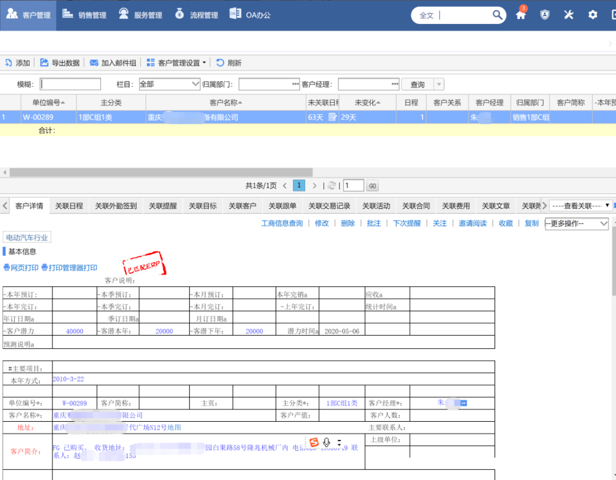Click the search magnifier icon
The image size is (616, 480).
497,15
